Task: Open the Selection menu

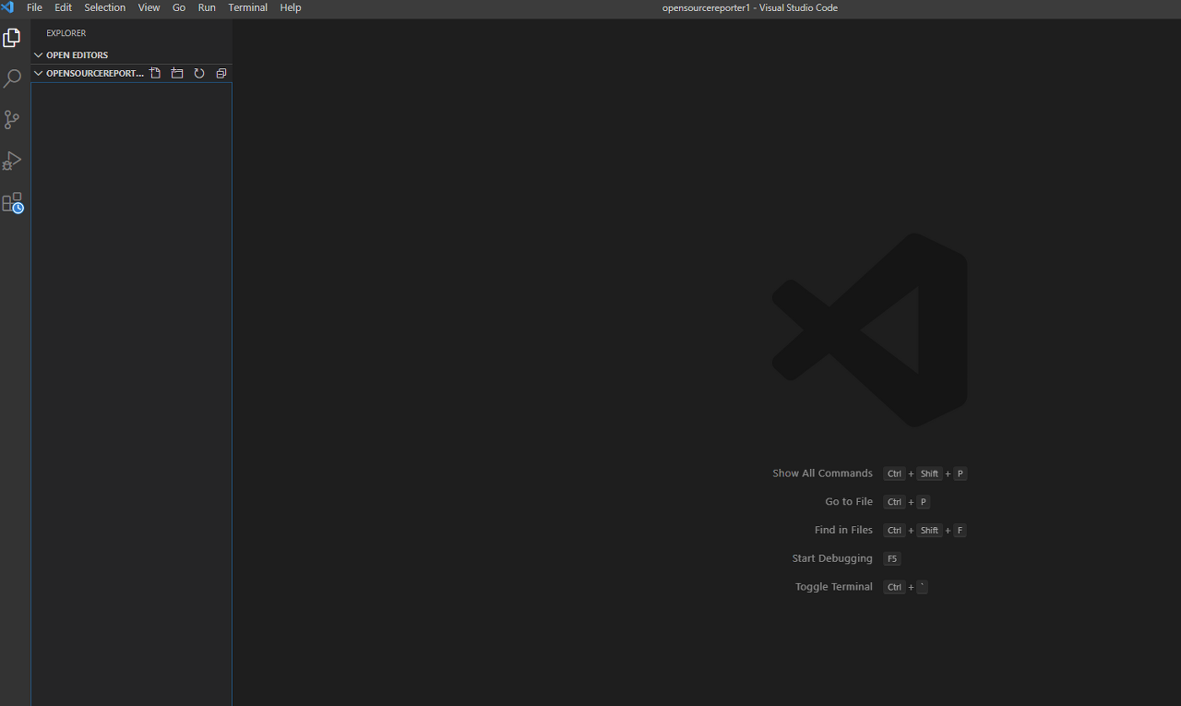Action: point(105,7)
